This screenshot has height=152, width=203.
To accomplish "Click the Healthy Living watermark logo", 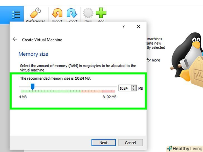I will tap(185, 149).
